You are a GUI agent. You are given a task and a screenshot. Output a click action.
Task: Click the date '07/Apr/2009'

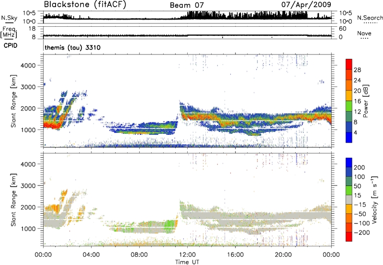306,5
